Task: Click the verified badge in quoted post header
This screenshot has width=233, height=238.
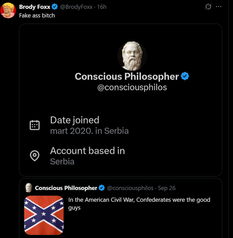Action: (x=102, y=188)
